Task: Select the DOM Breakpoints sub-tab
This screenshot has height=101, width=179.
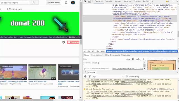Action: click(x=112, y=55)
